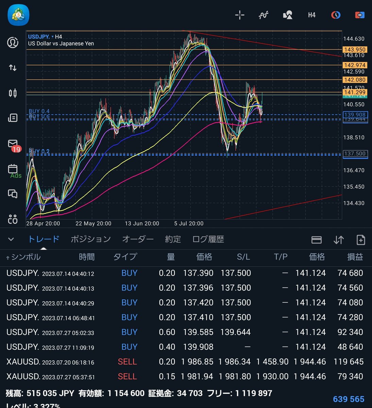Tap the 28 Apr 20:00 time axis label
This screenshot has width=372, height=408.
(x=43, y=223)
